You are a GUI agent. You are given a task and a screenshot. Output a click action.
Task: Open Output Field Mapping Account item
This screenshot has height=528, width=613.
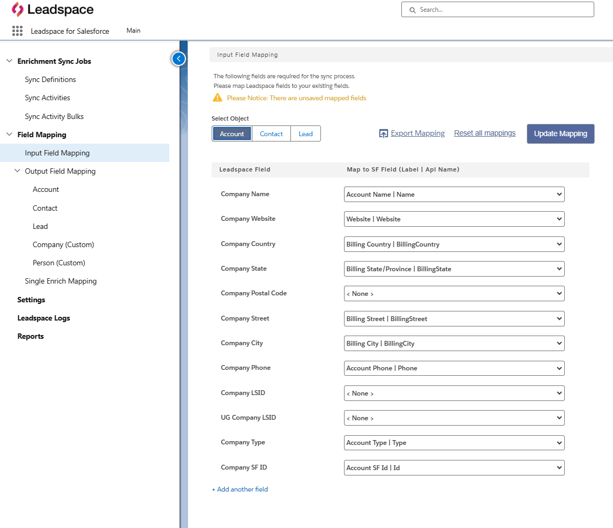click(46, 189)
